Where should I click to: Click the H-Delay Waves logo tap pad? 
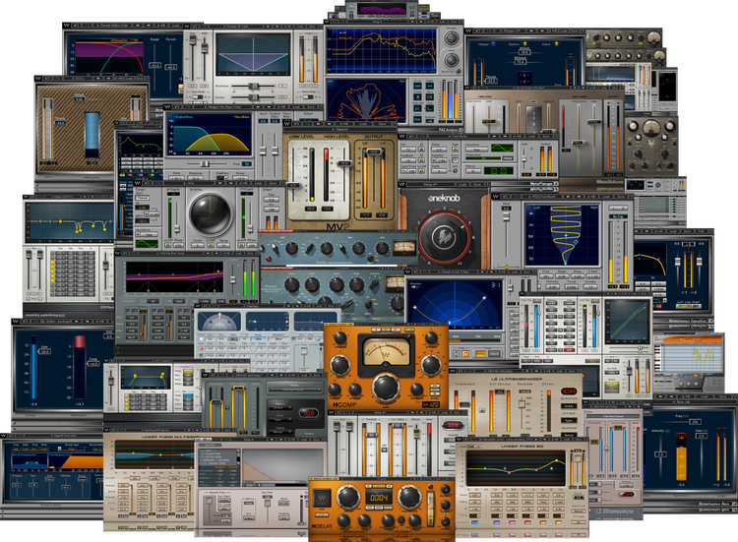(322, 498)
